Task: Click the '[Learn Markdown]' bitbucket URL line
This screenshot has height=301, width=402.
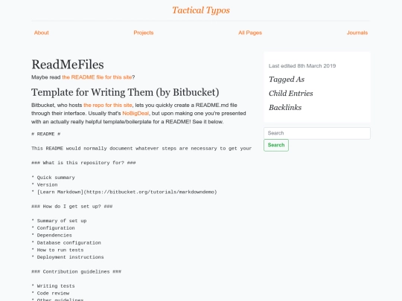Action: click(124, 192)
